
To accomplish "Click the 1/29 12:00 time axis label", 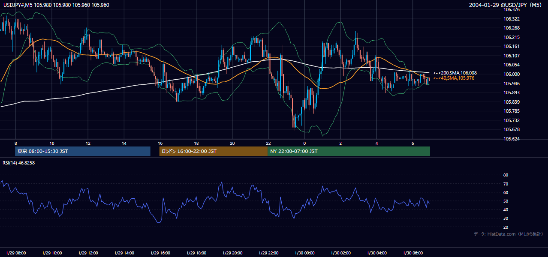I will coord(87,253).
